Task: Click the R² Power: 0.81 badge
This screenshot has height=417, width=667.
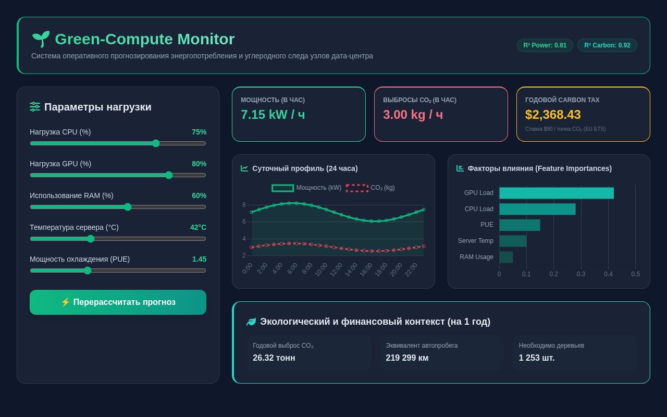Action: click(x=545, y=45)
